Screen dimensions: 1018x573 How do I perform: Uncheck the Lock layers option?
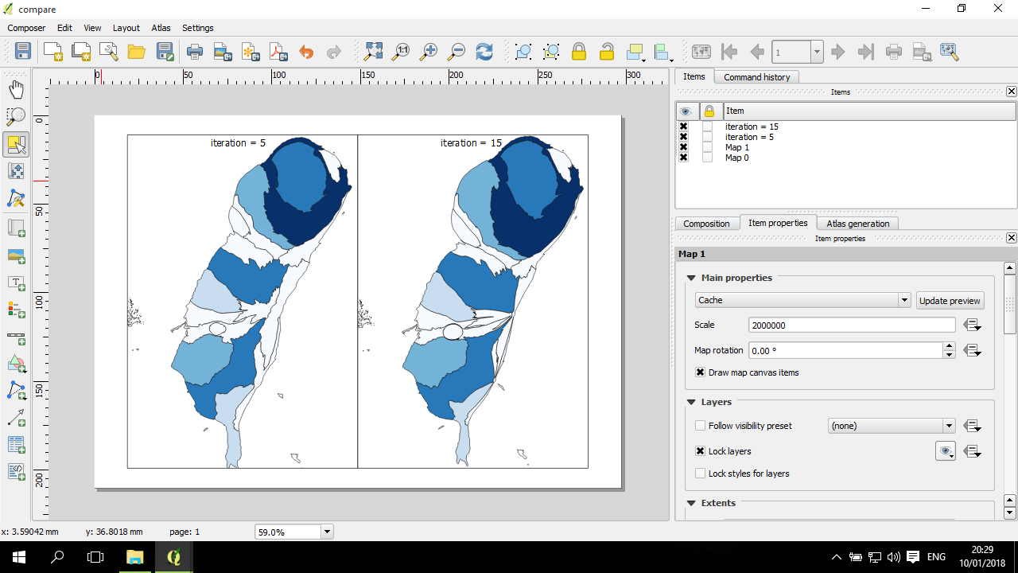pos(700,451)
